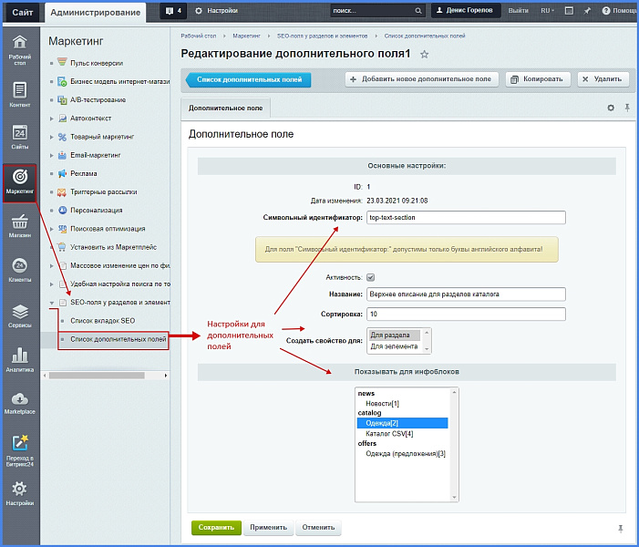Collapse the SEO-поля у разделов tree item
The width and height of the screenshot is (639, 547).
pos(52,303)
